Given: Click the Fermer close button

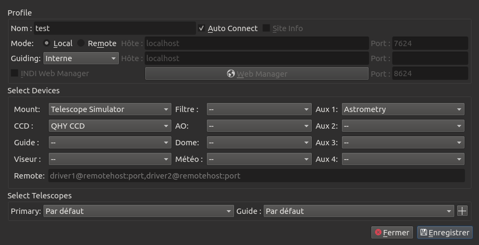Looking at the screenshot, I should click(392, 232).
